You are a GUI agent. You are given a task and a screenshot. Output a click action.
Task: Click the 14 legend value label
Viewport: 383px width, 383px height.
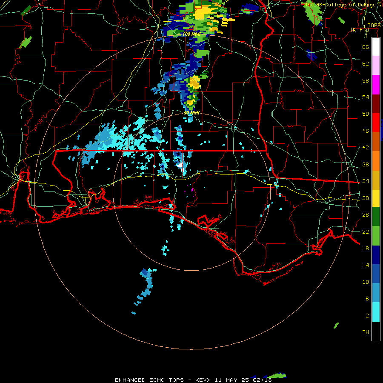tap(366, 265)
